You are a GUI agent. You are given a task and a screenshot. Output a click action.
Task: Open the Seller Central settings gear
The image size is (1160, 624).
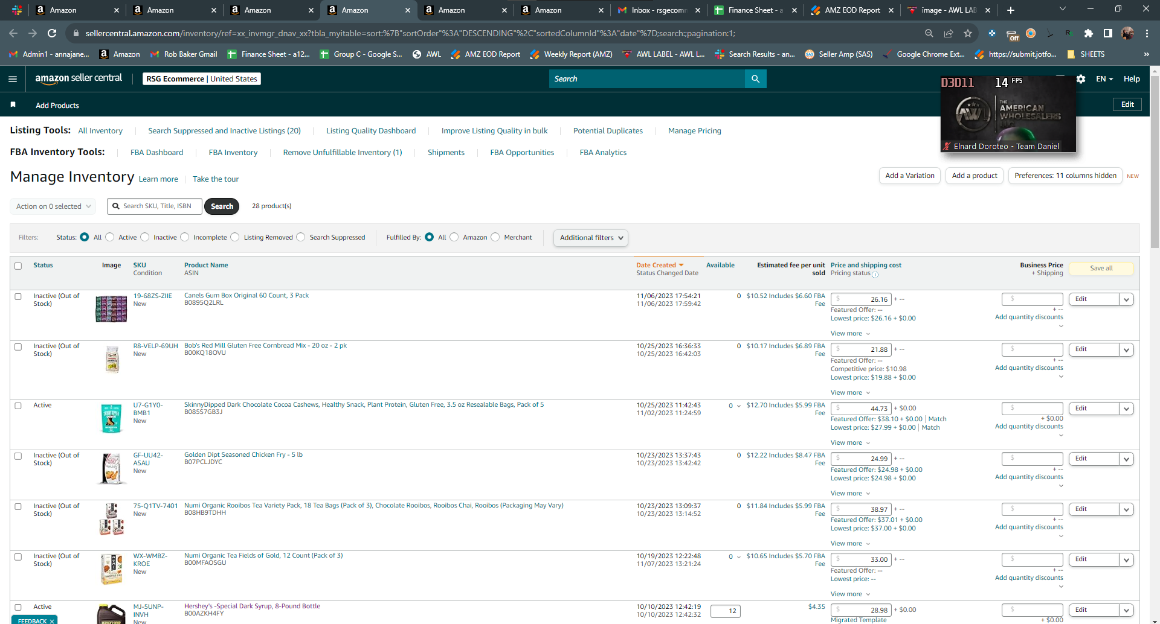click(x=1081, y=79)
